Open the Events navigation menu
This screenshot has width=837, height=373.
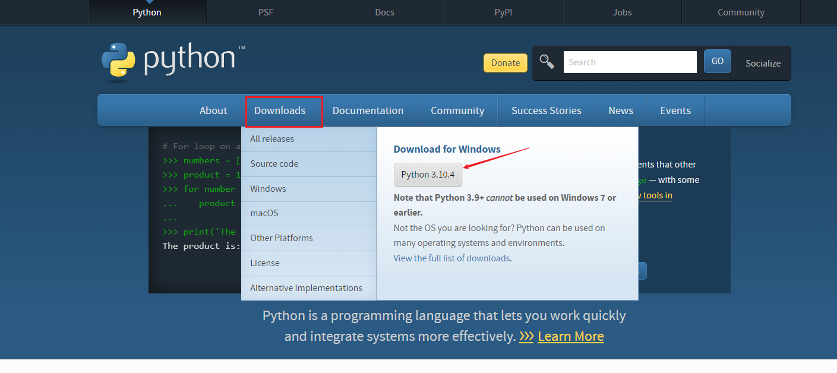coord(675,110)
